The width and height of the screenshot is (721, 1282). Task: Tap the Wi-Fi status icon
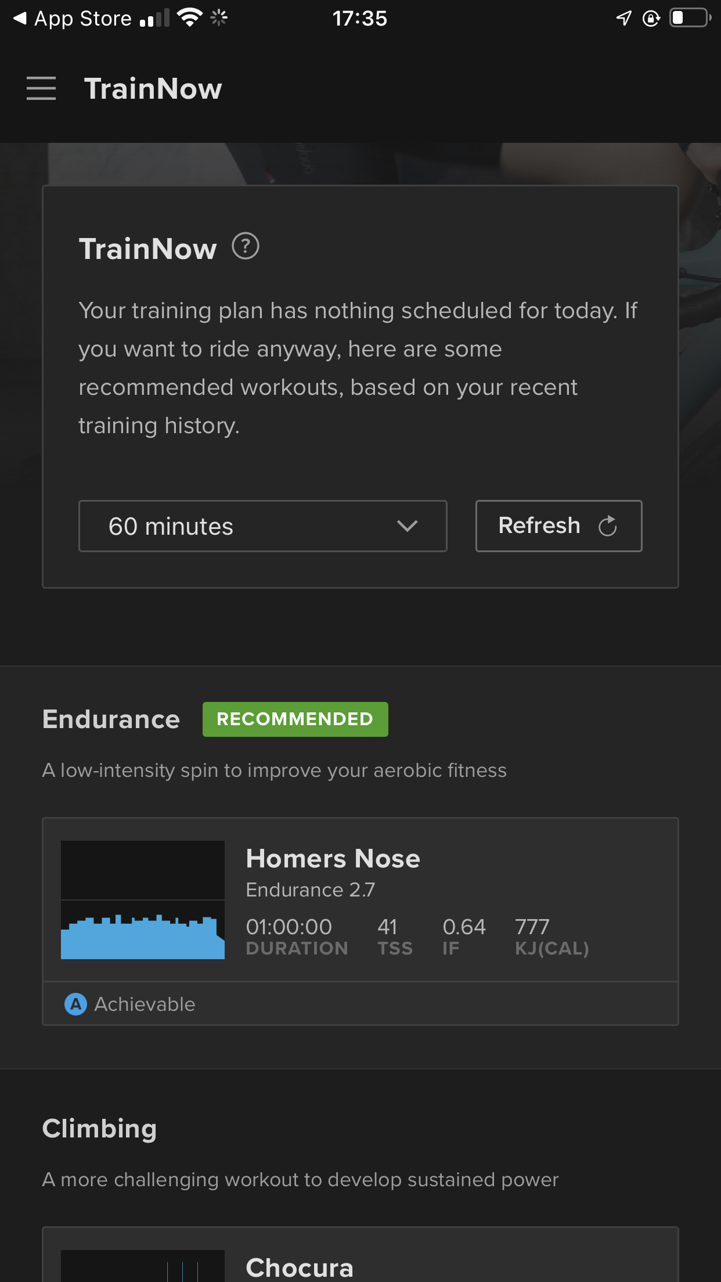(190, 17)
